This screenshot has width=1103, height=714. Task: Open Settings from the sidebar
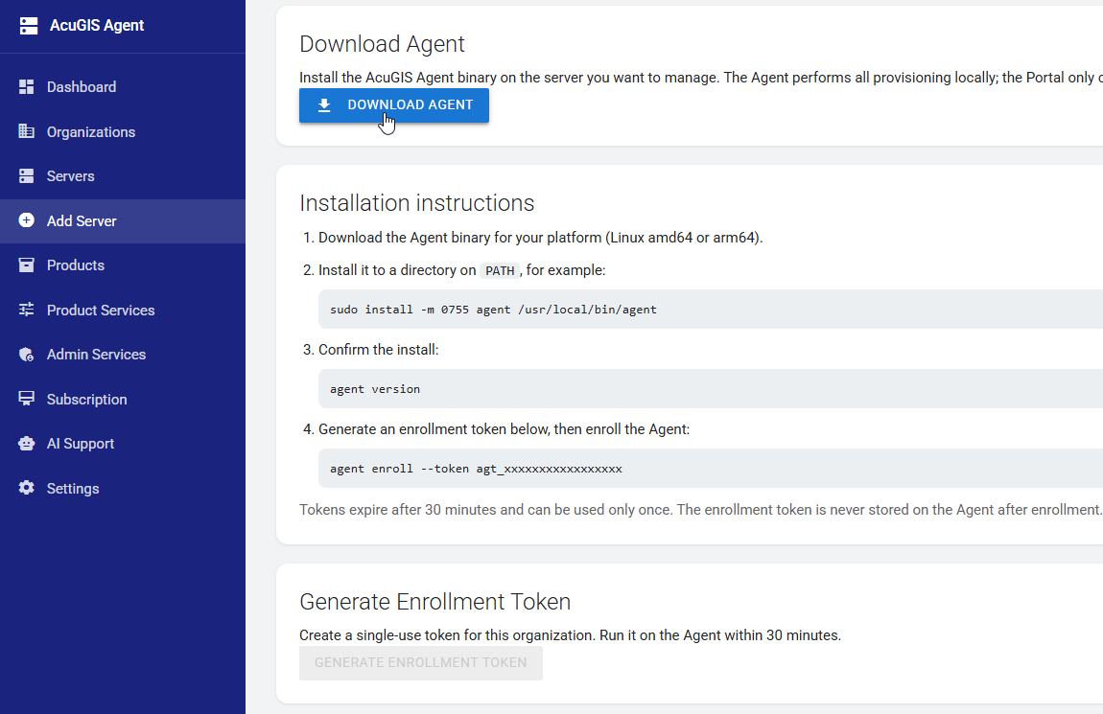(x=123, y=489)
